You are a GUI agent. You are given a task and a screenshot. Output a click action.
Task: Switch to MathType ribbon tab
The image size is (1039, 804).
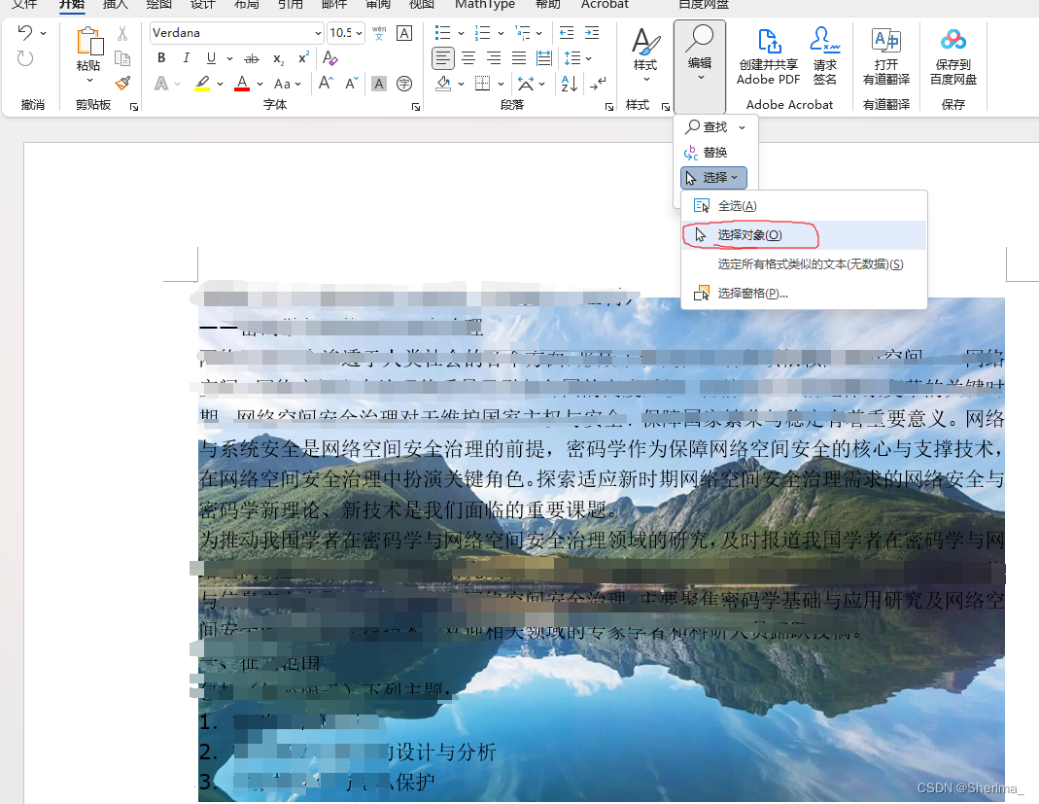[x=485, y=5]
